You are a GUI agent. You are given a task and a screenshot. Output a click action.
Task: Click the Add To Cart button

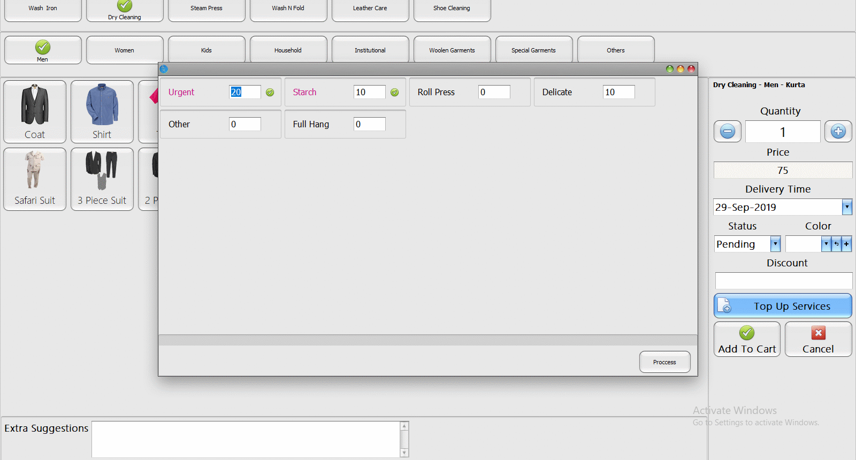[747, 339]
